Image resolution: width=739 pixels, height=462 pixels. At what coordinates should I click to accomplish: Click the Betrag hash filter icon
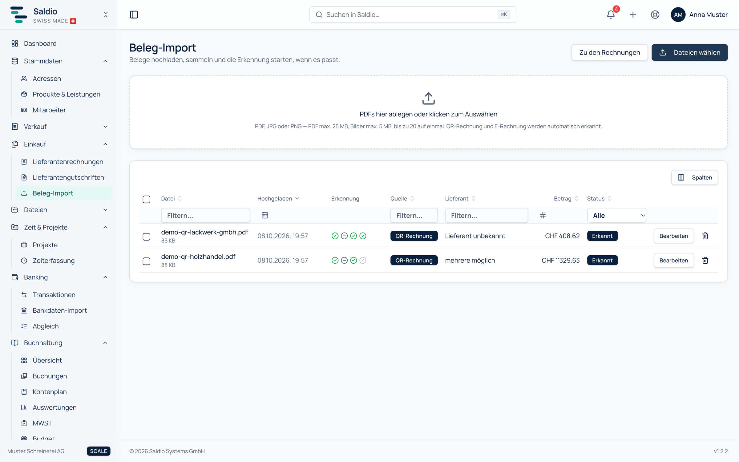pyautogui.click(x=543, y=215)
